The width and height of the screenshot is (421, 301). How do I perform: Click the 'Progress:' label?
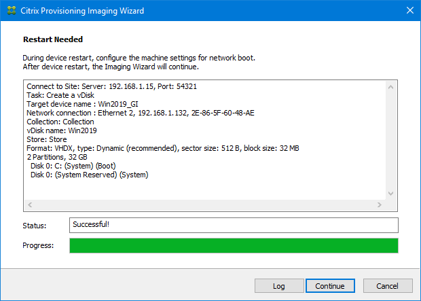coord(38,245)
